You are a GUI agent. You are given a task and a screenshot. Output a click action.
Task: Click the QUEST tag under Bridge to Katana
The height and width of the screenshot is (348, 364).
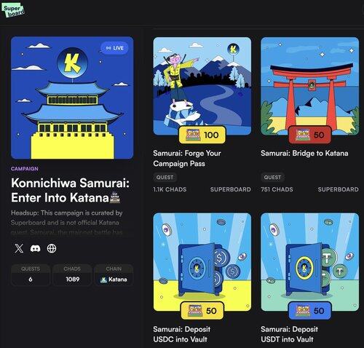[272, 178]
